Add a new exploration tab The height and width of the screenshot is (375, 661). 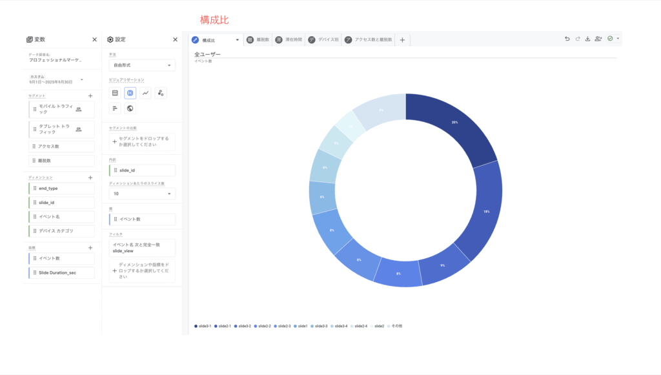[x=402, y=40]
